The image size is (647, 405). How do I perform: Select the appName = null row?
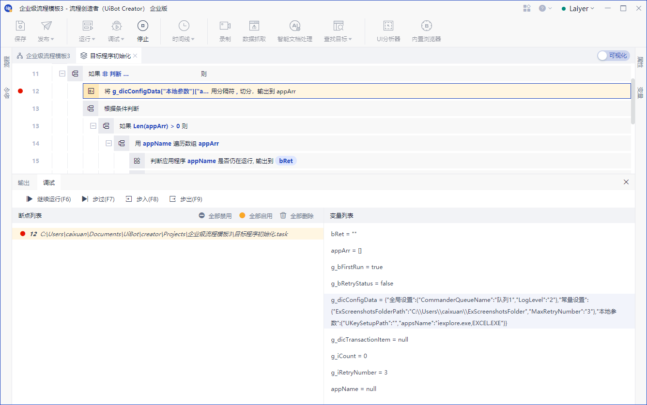(479, 389)
